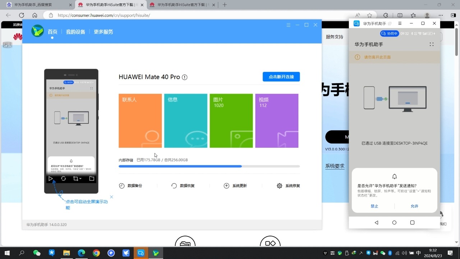Click the 系统要求 link on Huawei page
The image size is (460, 259).
pyautogui.click(x=335, y=166)
